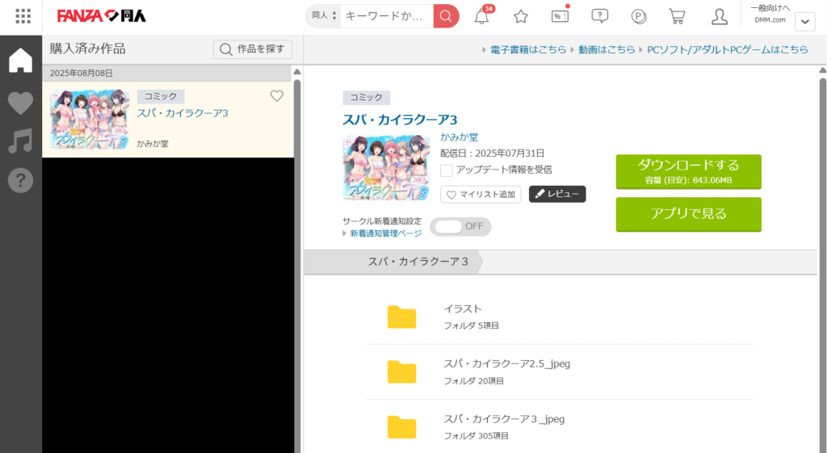Viewport: 827px width, 453px height.
Task: Click マイリスト追加 button
Action: click(481, 194)
